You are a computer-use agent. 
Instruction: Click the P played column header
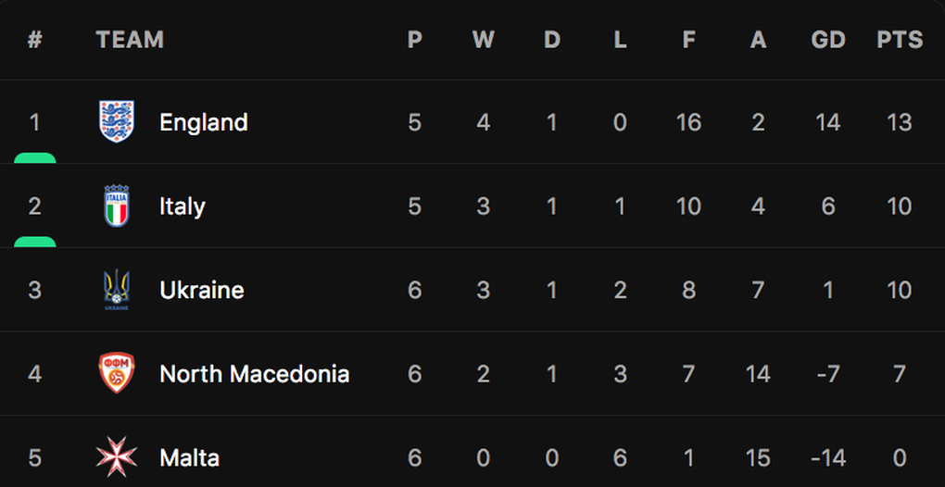(x=415, y=40)
